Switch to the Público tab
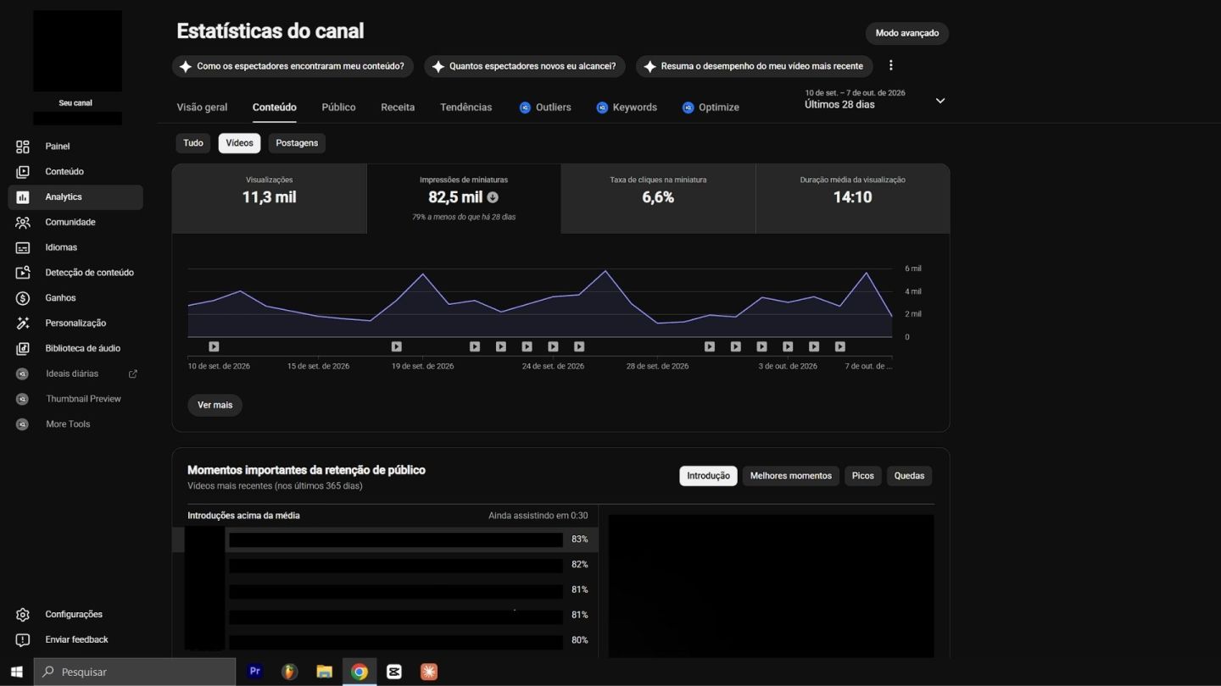This screenshot has height=686, width=1221. [338, 108]
